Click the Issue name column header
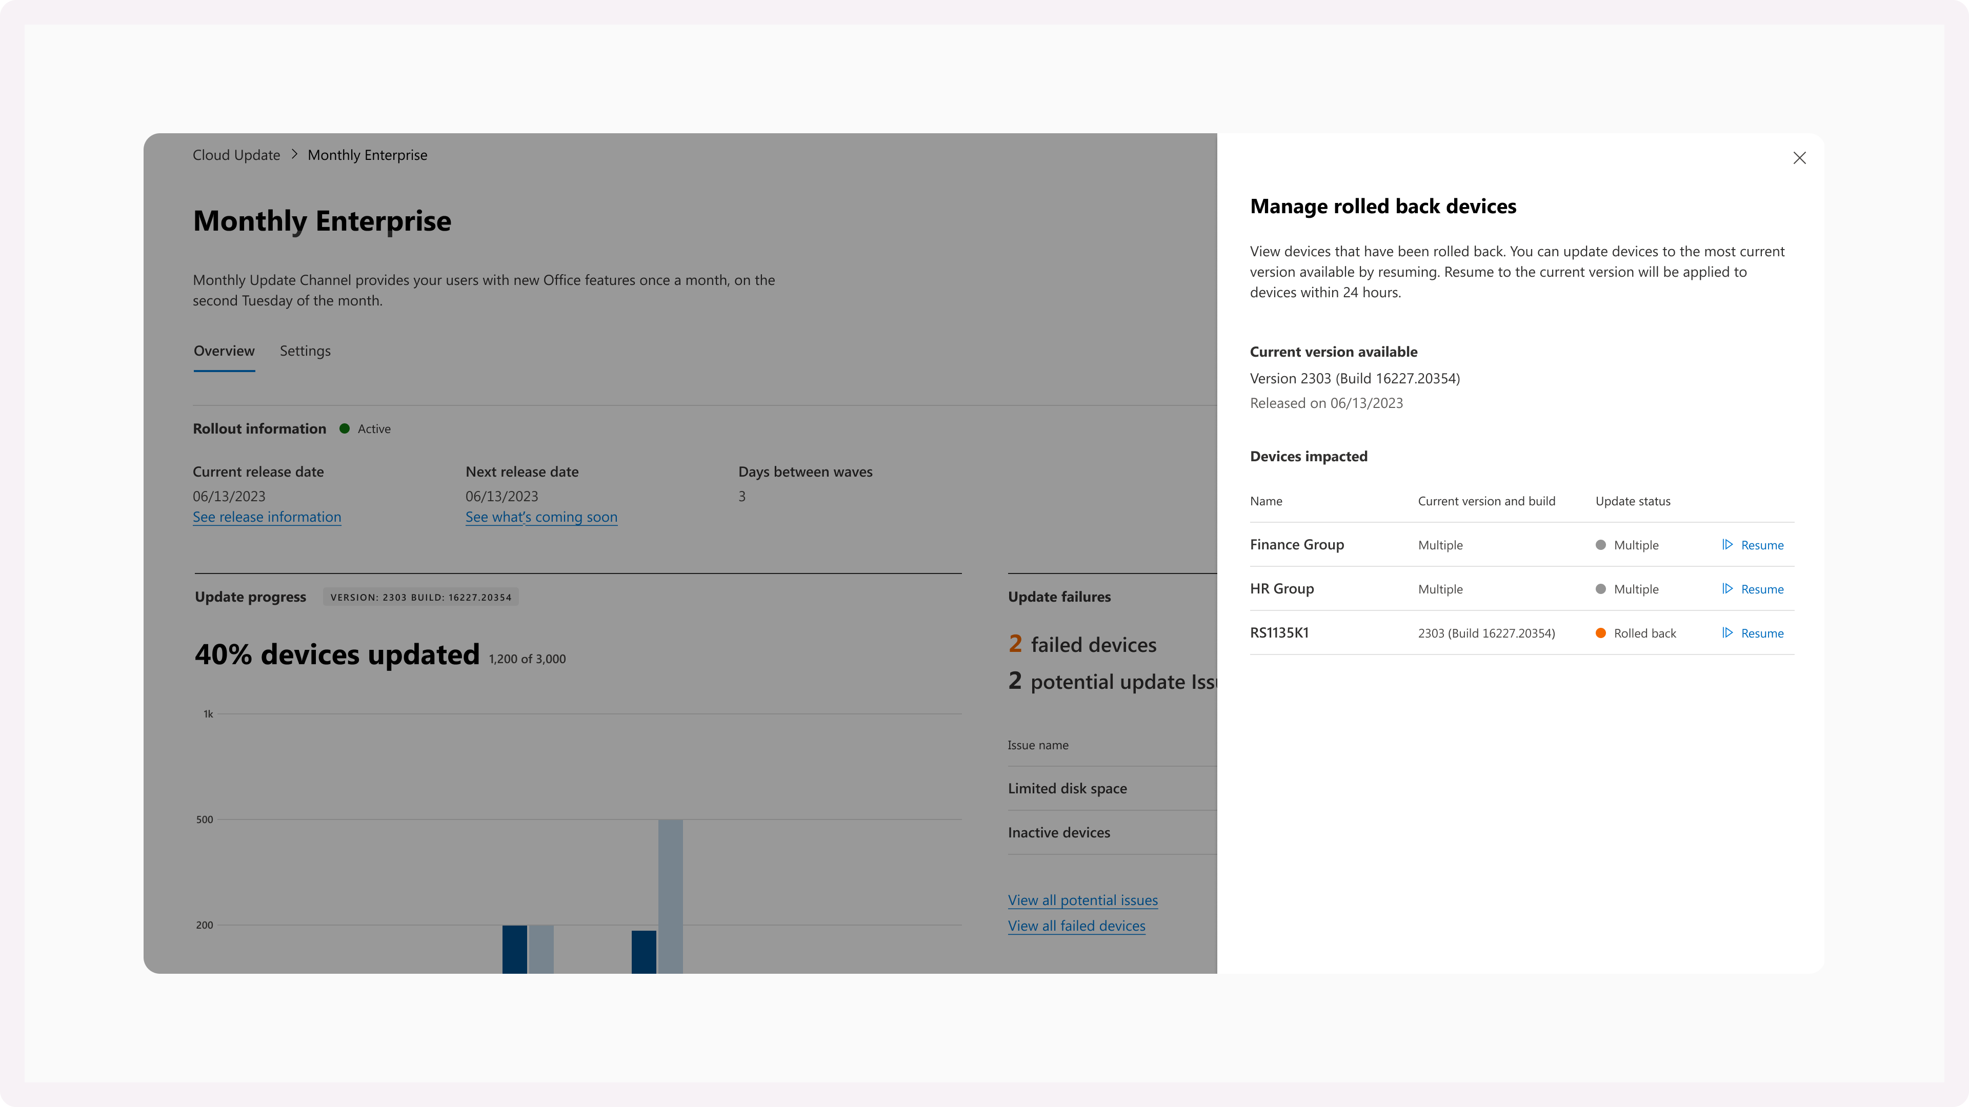The height and width of the screenshot is (1107, 1969). 1038,745
